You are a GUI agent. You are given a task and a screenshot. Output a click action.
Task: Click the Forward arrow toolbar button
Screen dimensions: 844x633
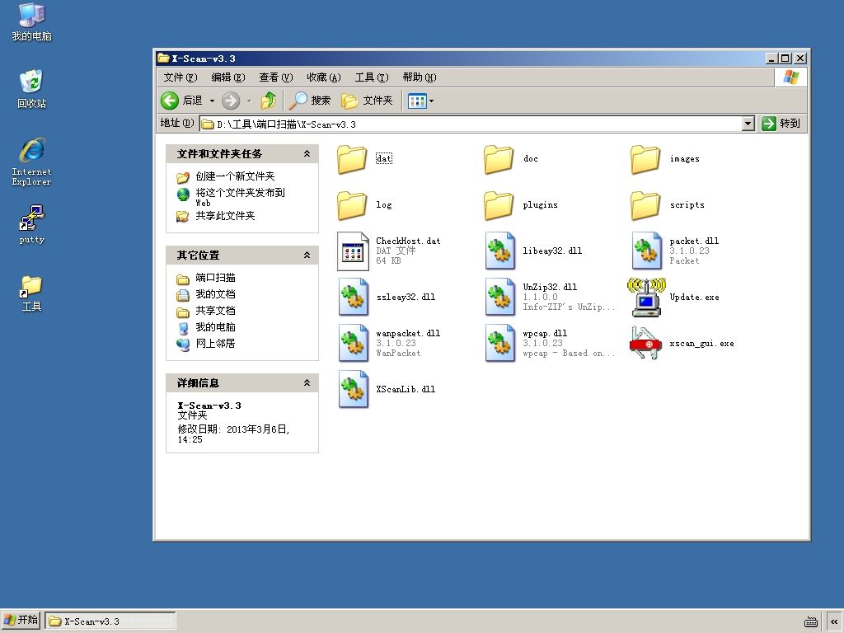[231, 101]
